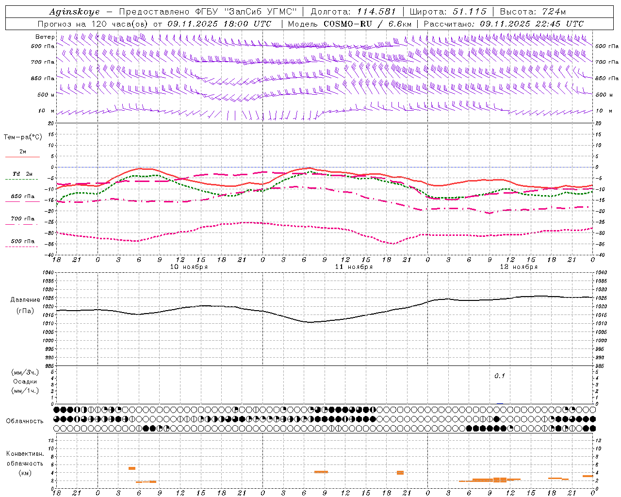Click the (мм/3ч.) precipitation unit label
The width and height of the screenshot is (621, 497).
25,372
